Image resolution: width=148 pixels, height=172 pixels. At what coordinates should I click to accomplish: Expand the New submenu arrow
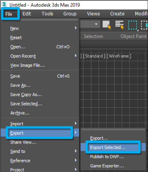tap(76, 28)
